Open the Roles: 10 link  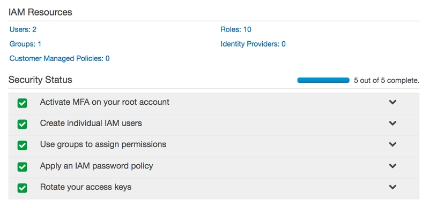point(236,29)
